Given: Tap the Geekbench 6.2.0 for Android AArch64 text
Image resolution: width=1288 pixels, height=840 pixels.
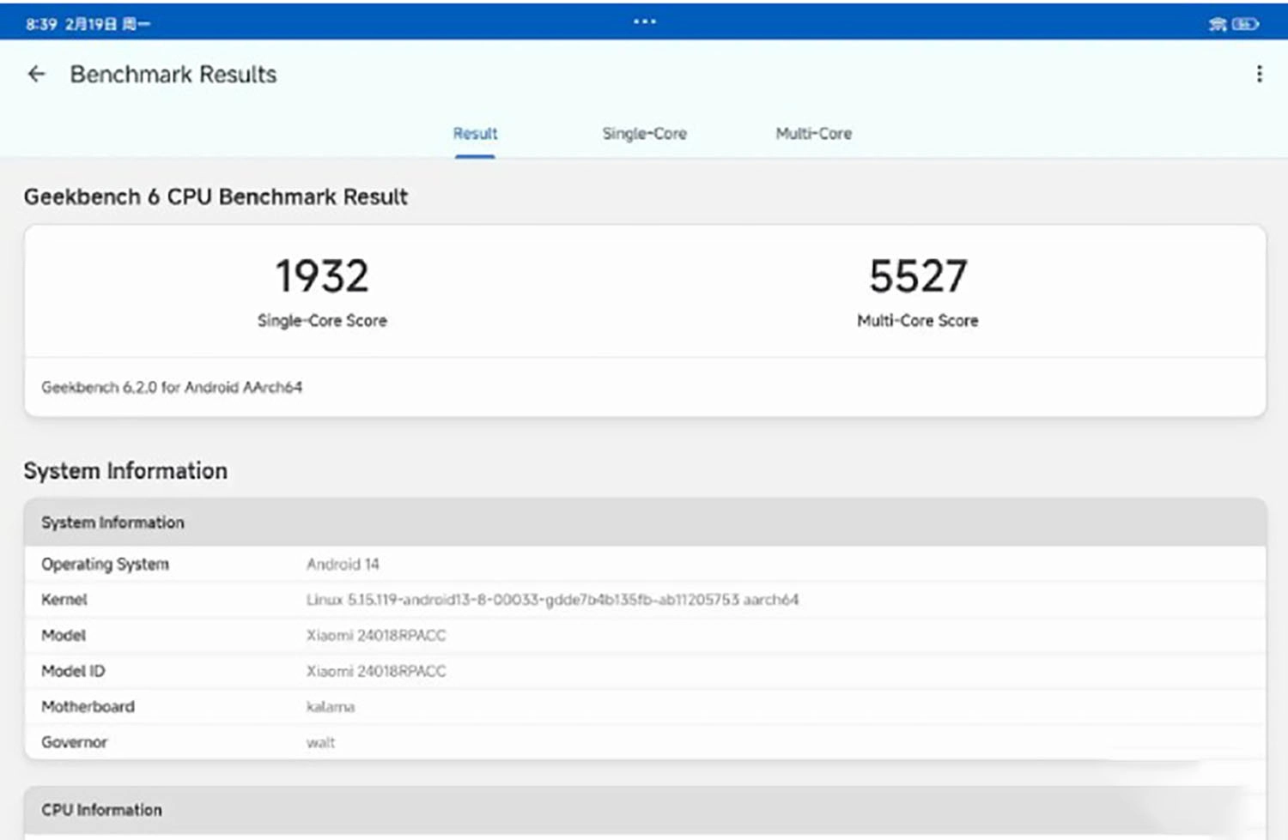Looking at the screenshot, I should [x=172, y=388].
